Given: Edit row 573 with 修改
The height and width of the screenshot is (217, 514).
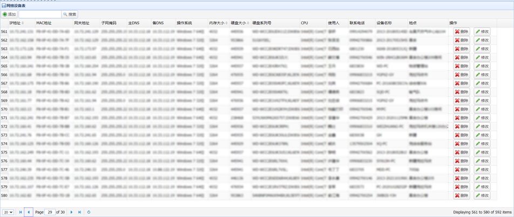Looking at the screenshot, I should [482, 135].
